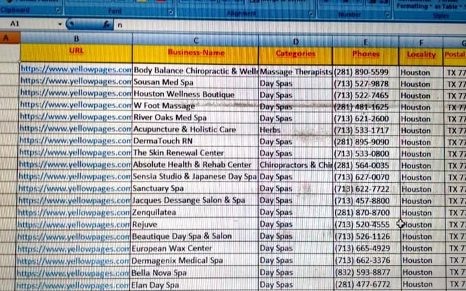Select phone cell (281) 890-5599
Screen dimensions: 466x291
[366, 72]
